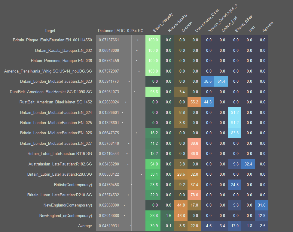Select the Yoruba_OuterLagos_o column header
The width and height of the screenshot is (293, 232).
click(x=223, y=18)
